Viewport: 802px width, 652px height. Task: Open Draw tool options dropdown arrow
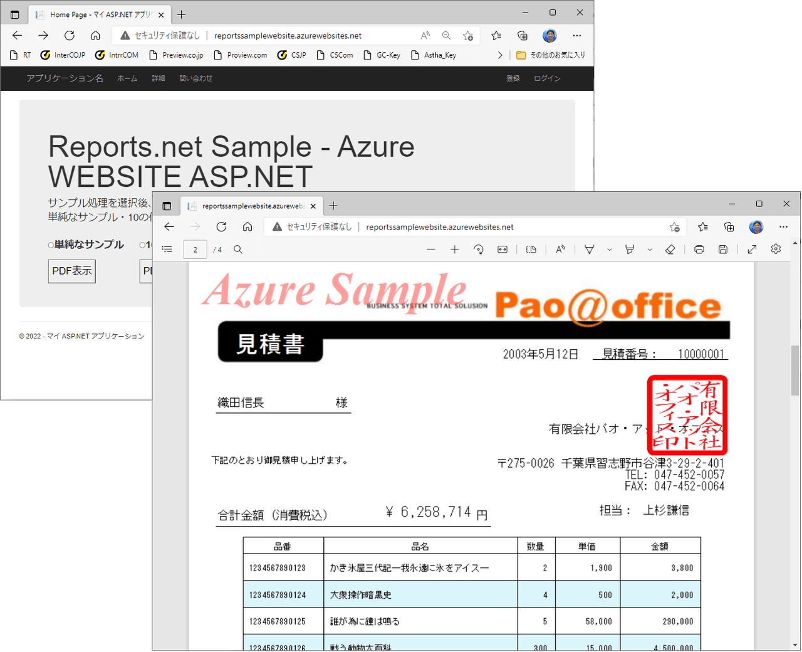tap(609, 250)
